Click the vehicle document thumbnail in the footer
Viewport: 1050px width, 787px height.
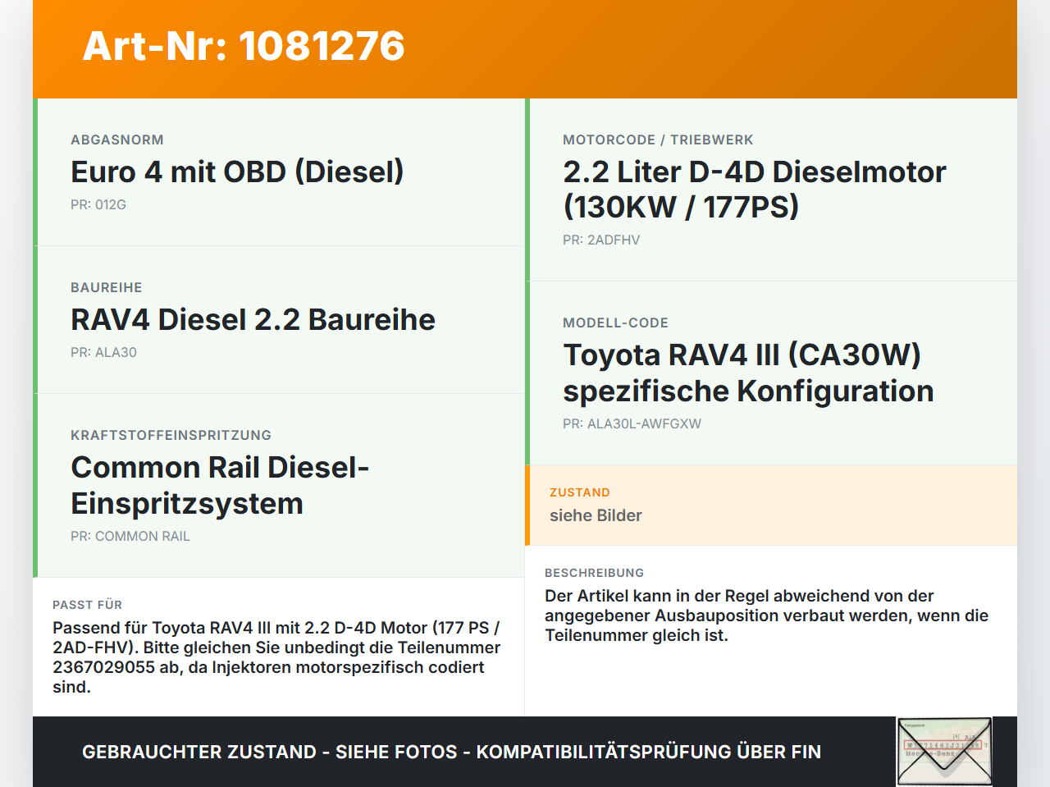(x=944, y=751)
